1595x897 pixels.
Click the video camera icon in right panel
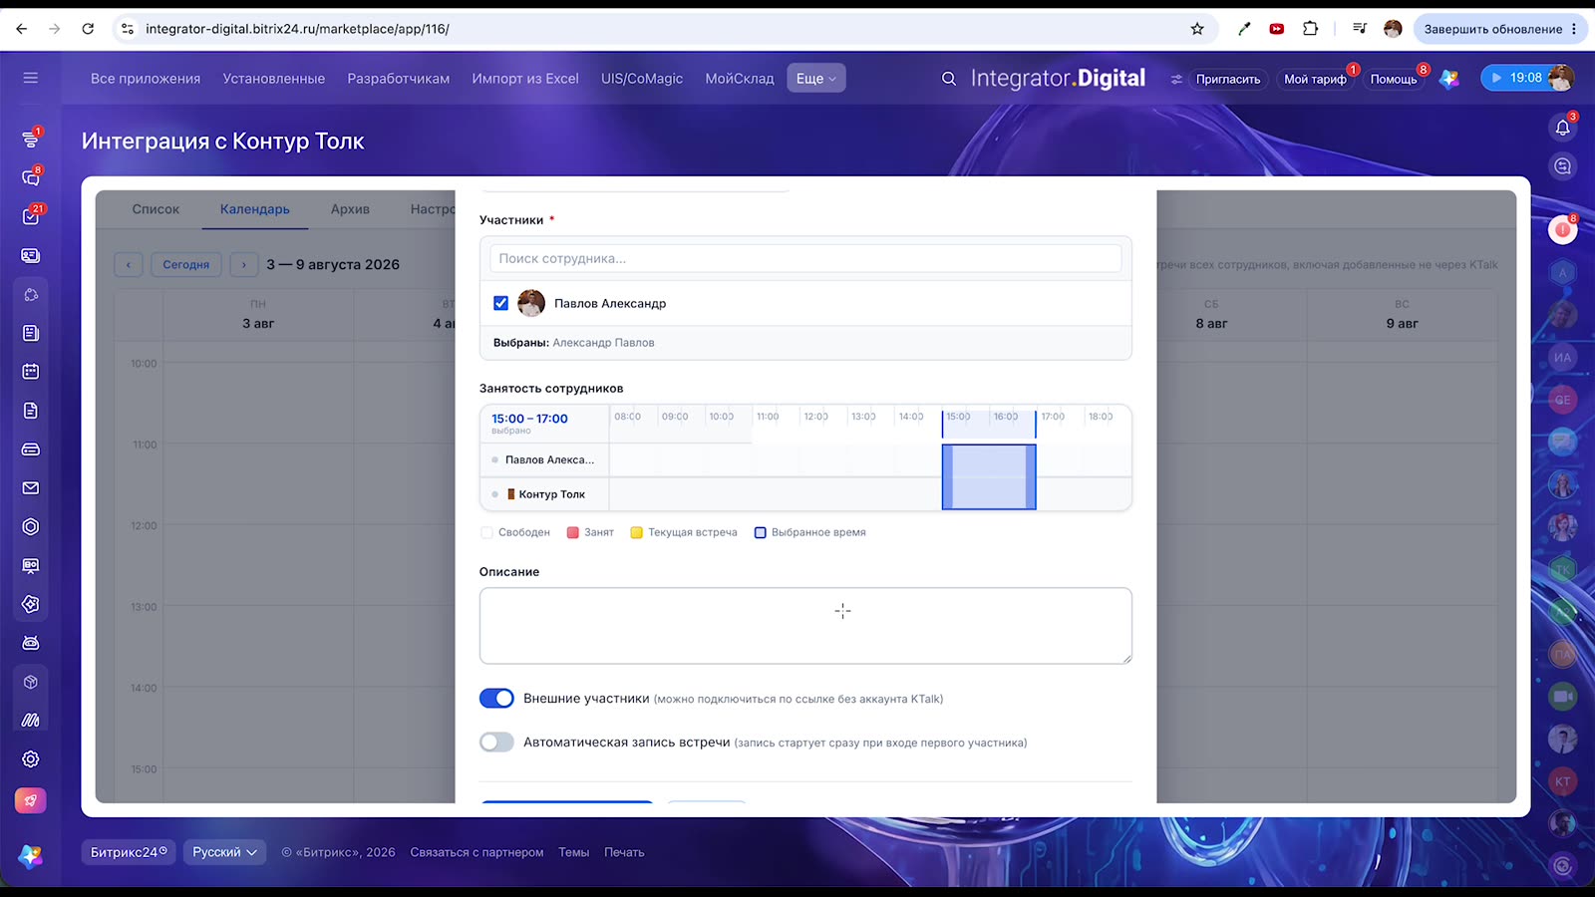point(1562,697)
